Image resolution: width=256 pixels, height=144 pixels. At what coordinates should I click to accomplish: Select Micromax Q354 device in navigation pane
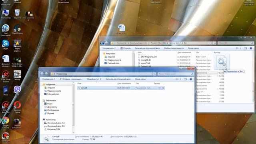(52, 129)
